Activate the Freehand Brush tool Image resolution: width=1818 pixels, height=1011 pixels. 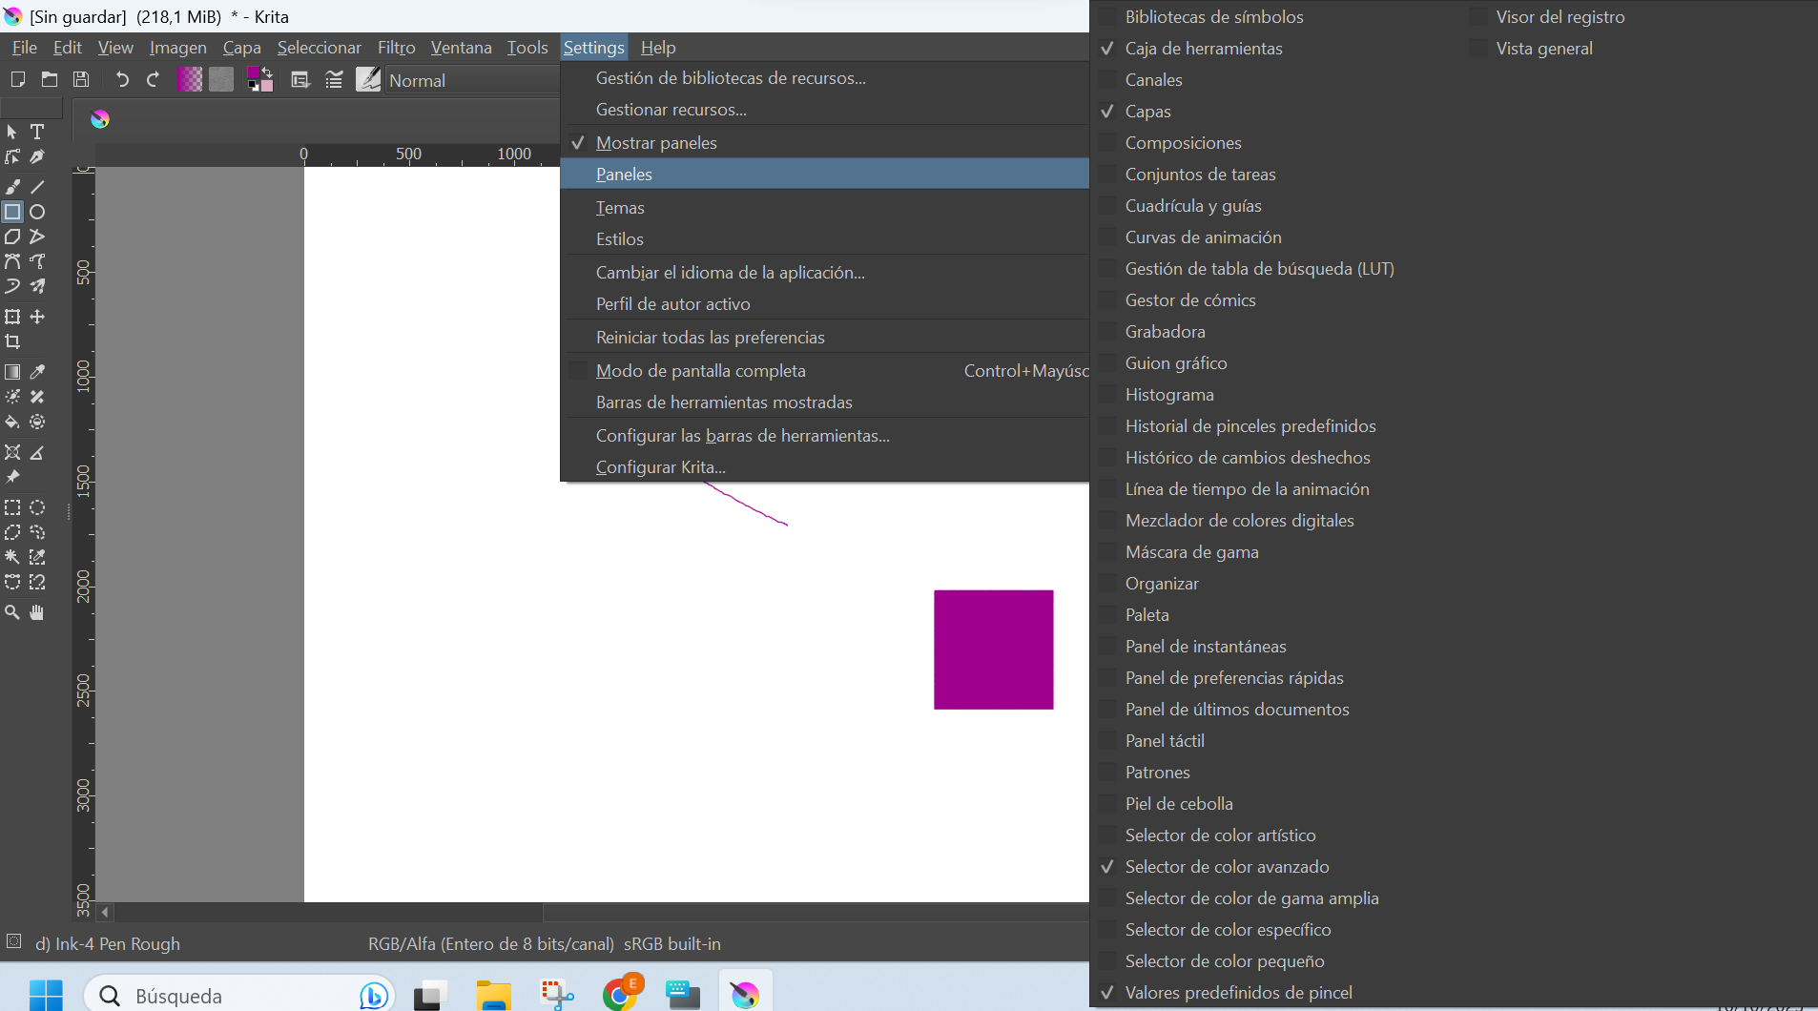tap(12, 187)
